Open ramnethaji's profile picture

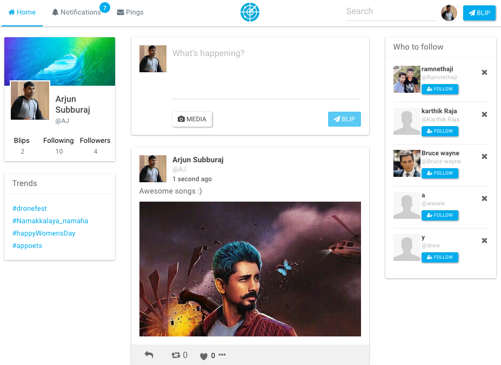407,79
